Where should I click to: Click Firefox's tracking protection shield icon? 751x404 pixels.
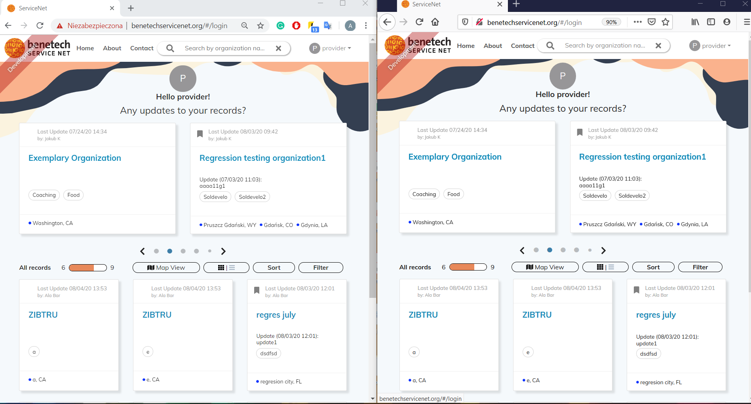coord(465,22)
